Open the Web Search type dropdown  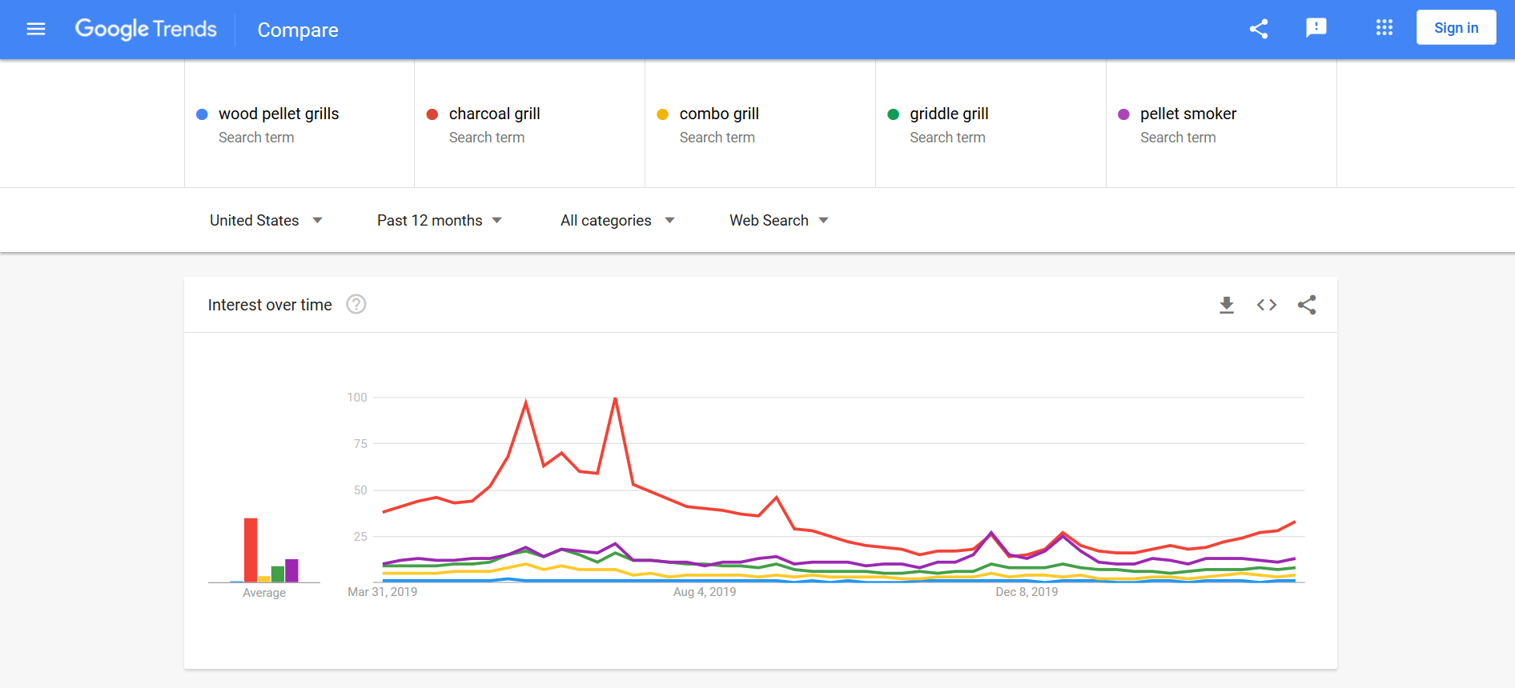(x=778, y=221)
